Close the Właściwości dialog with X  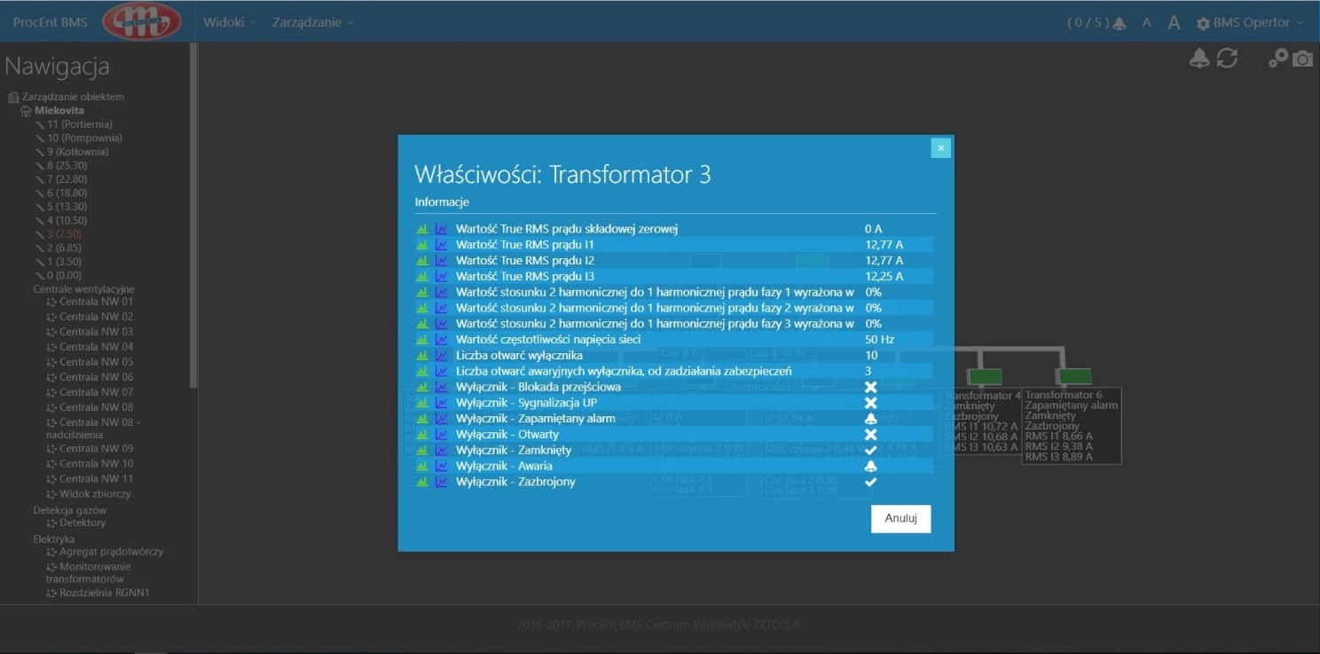pos(941,148)
